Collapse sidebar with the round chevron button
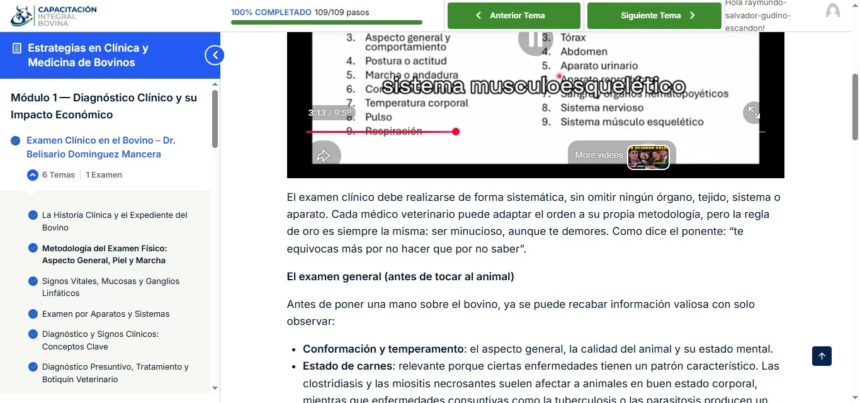 [x=215, y=55]
